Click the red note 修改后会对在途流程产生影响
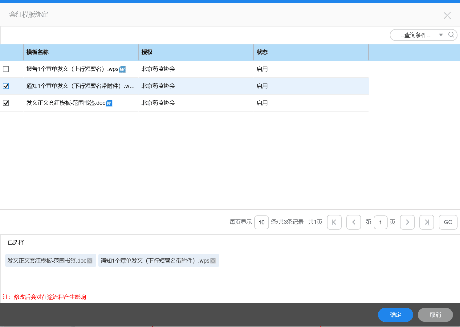This screenshot has height=327, width=460. click(x=50, y=297)
